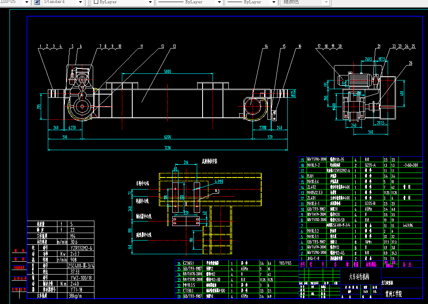This screenshot has height=304, width=428.
Task: Click the JHQ-C-8 code in row 1
Action: [313, 258]
